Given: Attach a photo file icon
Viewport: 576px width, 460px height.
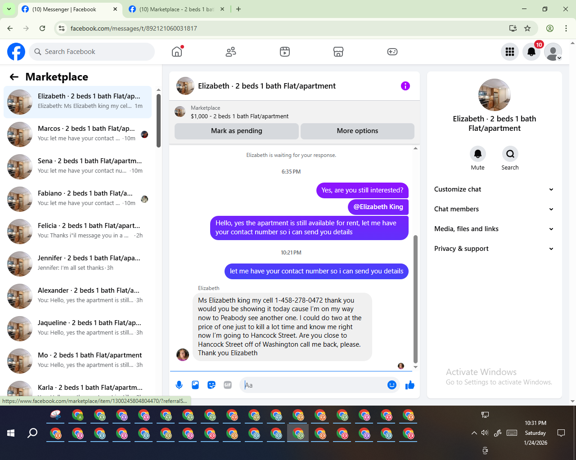Looking at the screenshot, I should [x=195, y=385].
